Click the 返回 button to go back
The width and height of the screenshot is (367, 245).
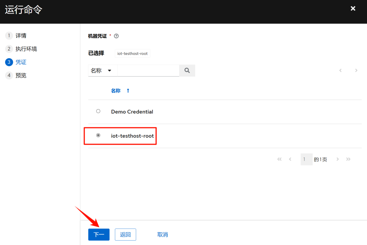(125, 234)
